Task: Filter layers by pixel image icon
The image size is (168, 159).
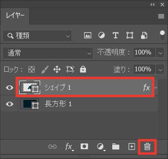Action: [88, 35]
